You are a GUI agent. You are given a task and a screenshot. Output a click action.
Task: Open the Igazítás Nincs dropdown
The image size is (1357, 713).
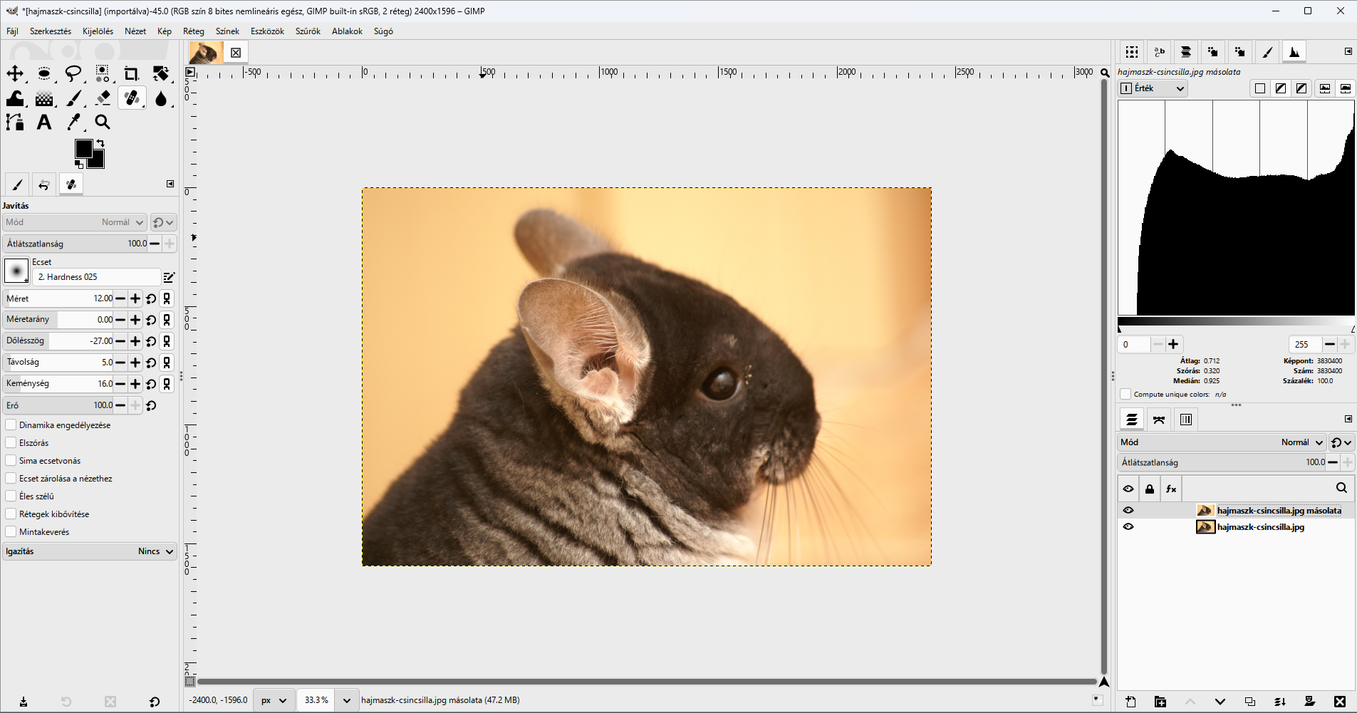click(x=90, y=551)
